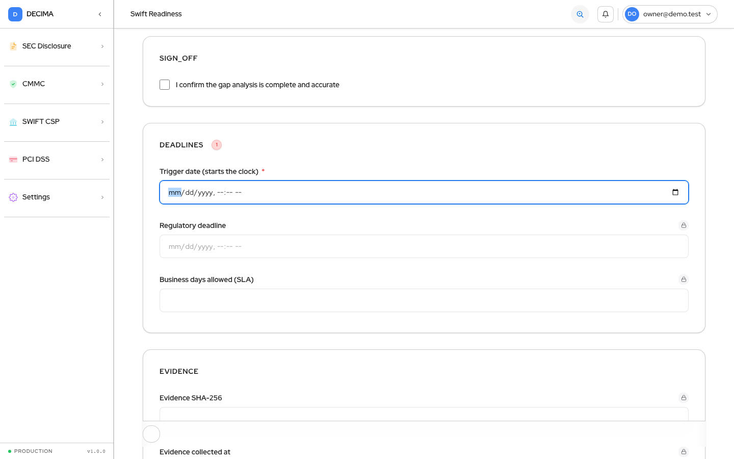
Task: Click the Swift Readiness page title
Action: 156,14
